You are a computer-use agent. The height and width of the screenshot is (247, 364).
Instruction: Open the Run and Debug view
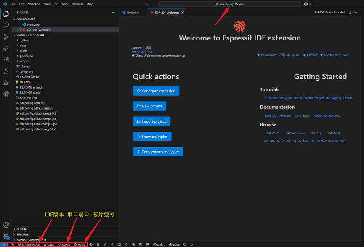pos(6,48)
